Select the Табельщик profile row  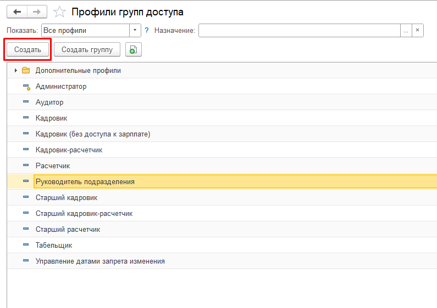coord(54,246)
